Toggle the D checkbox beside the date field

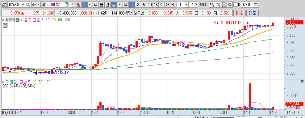click(235, 4)
